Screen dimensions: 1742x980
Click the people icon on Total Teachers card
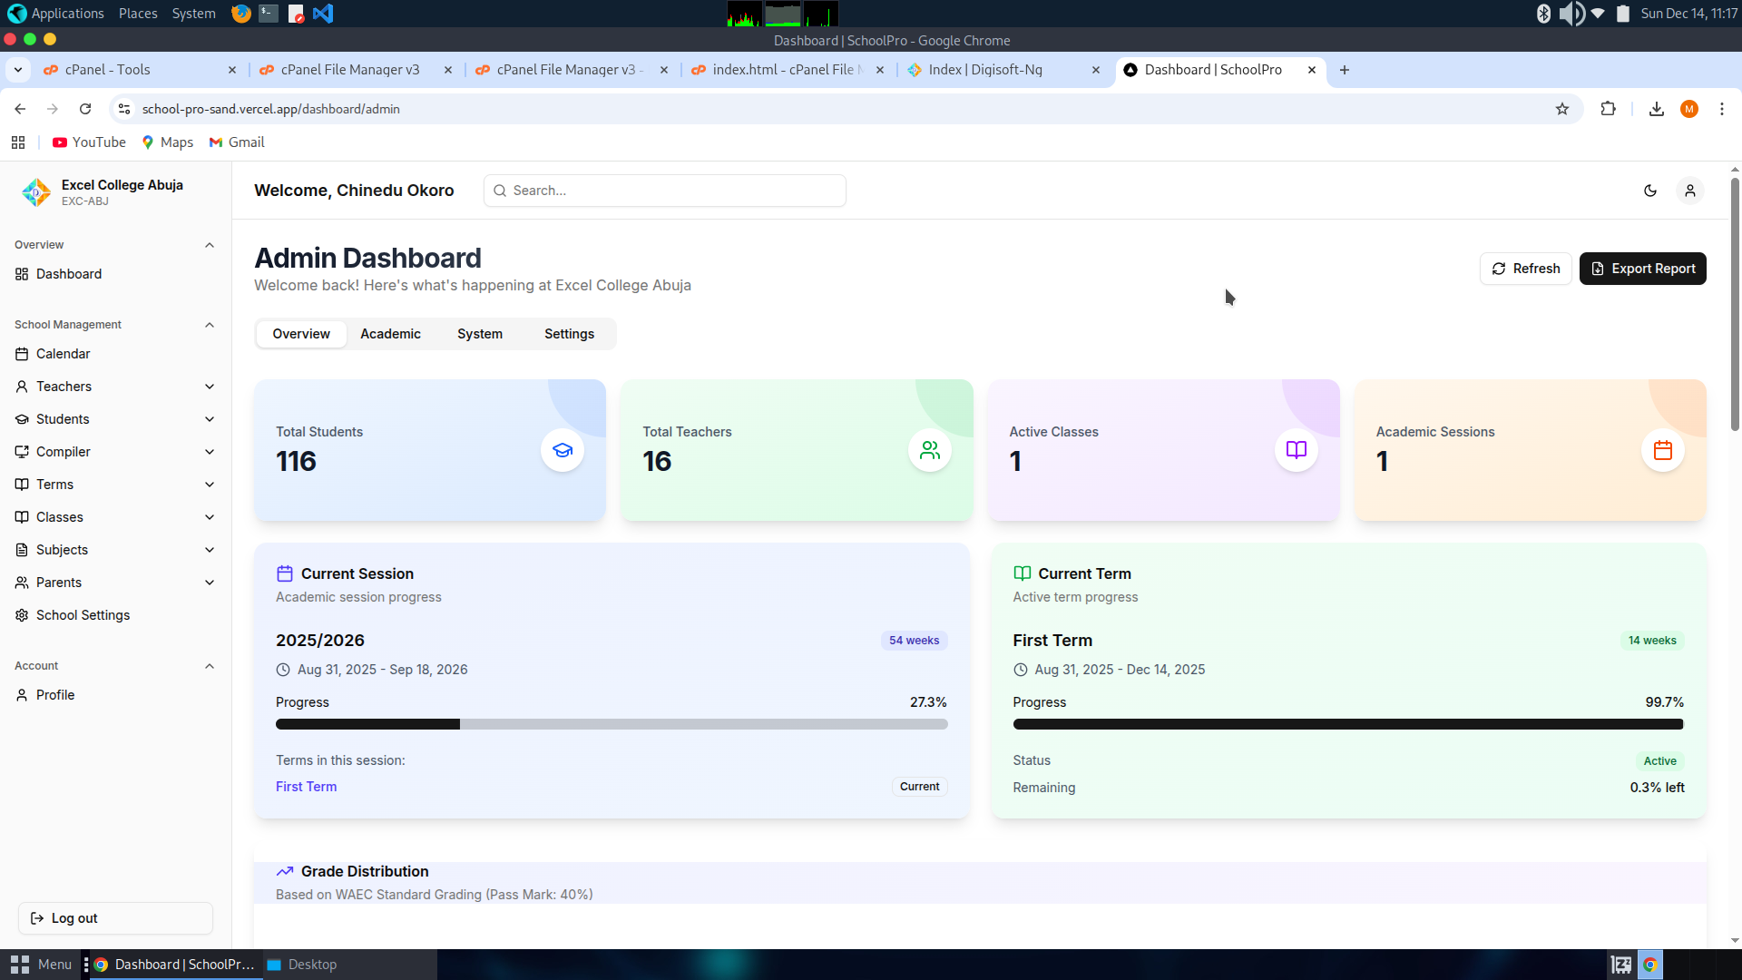tap(929, 450)
